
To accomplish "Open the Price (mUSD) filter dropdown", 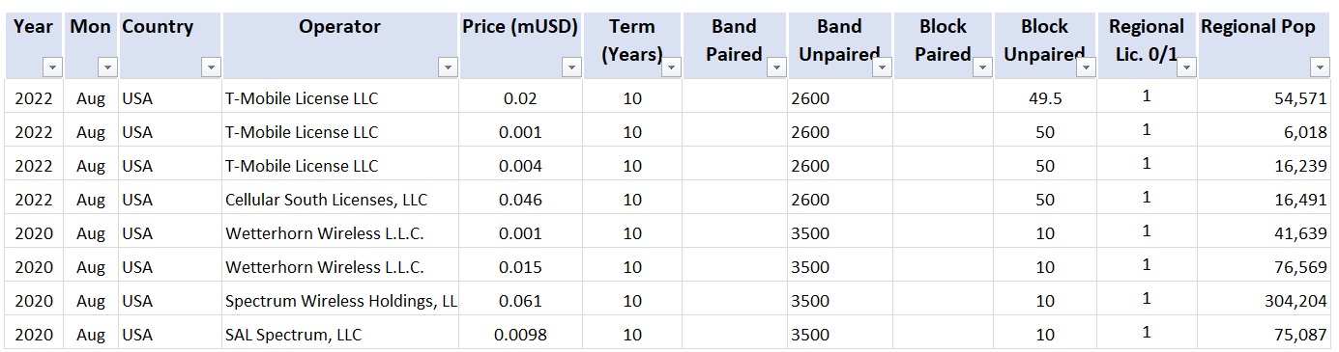I will tap(571, 68).
